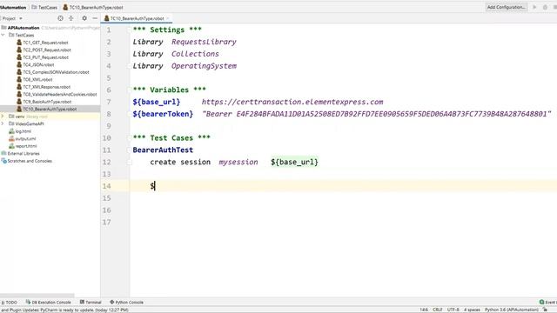
Task: Hide the Project panel with the minus icon
Action: (95, 18)
